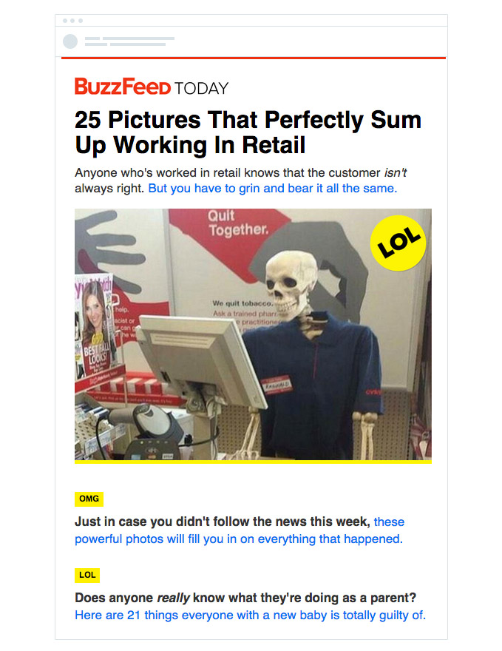502x651 pixels.
Task: Open '25 Pictures That Perfectly Sum Up' headline
Action: 248,132
